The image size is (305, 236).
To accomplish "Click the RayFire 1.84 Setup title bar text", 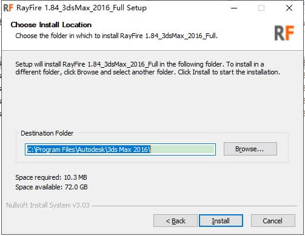I will 81,8.
